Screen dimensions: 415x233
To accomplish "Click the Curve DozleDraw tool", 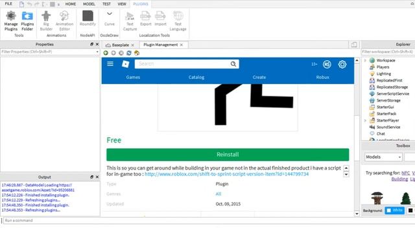I will (x=110, y=19).
